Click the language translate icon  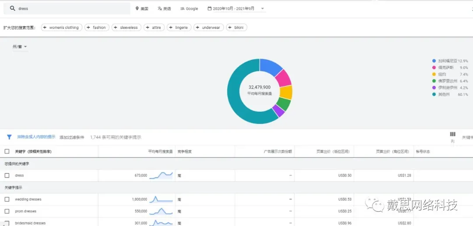pos(159,8)
